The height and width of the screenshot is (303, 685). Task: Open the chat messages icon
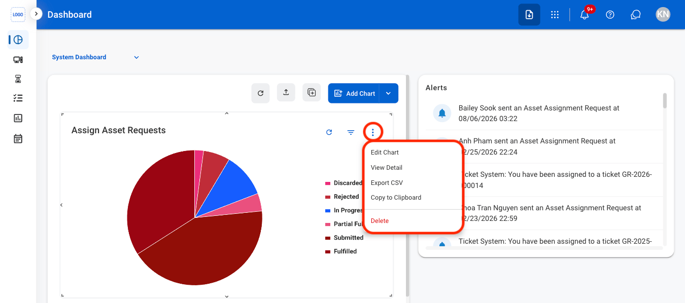(x=636, y=15)
